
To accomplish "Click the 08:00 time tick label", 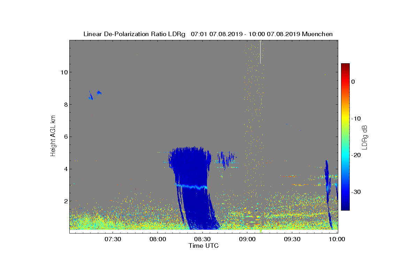I will tap(158, 239).
